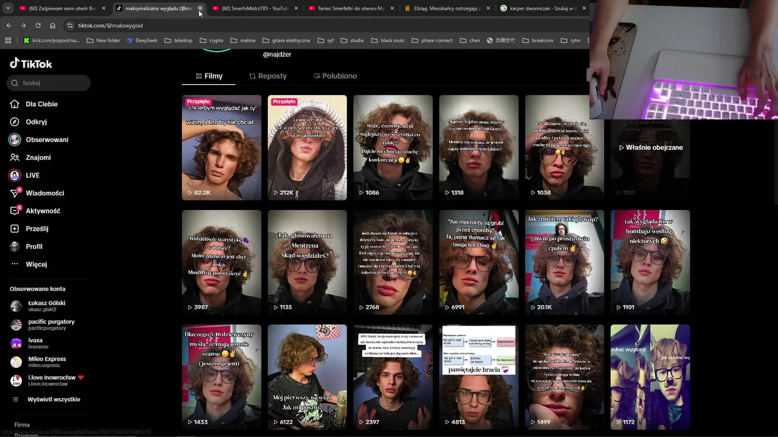Open the New folder bookmark folder
The width and height of the screenshot is (778, 437).
click(x=103, y=41)
